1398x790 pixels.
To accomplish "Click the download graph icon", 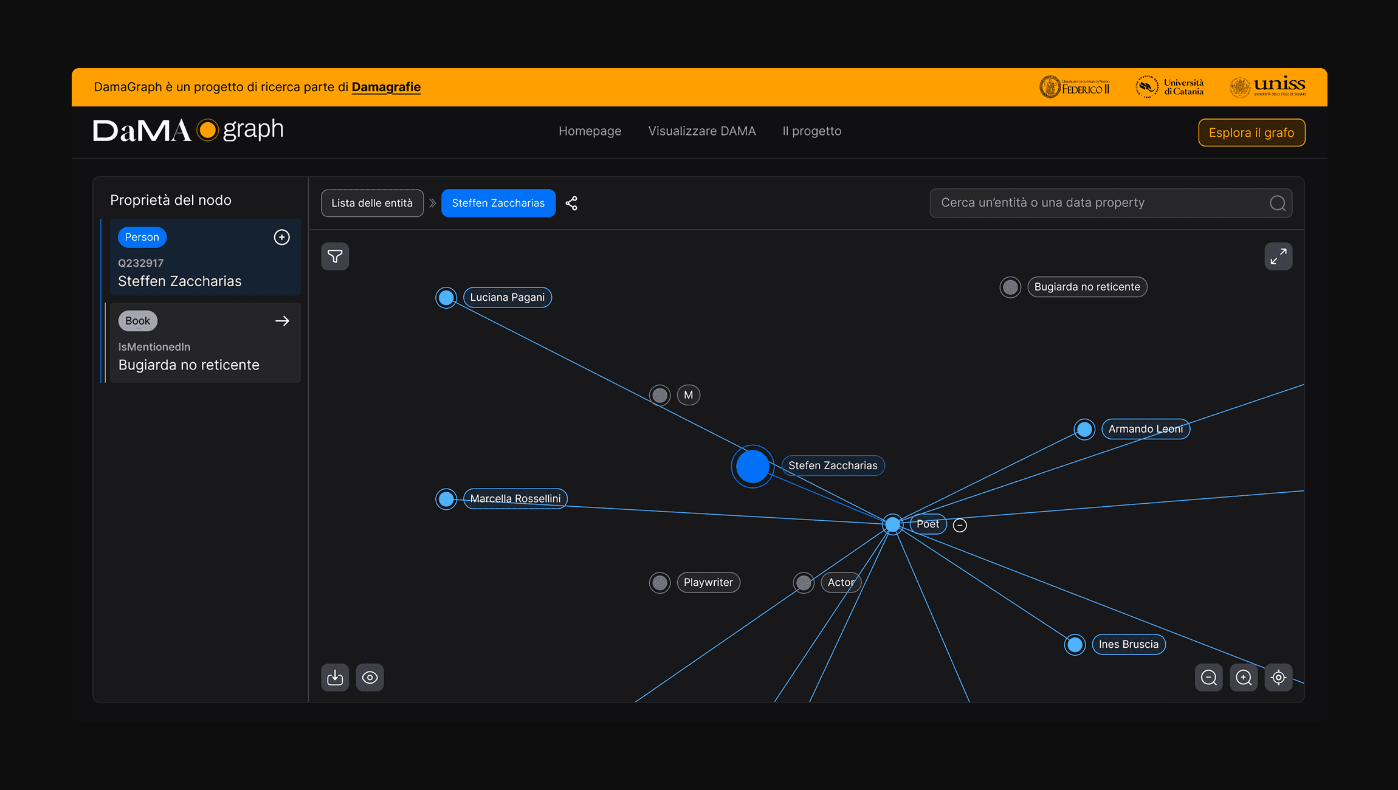I will [x=335, y=678].
